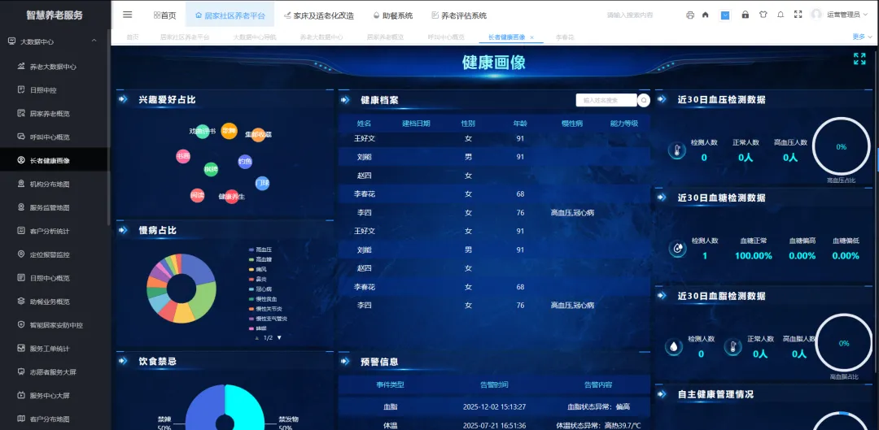The width and height of the screenshot is (879, 430).
Task: Click the 高血压占比 circular progress ring
Action: [842, 146]
